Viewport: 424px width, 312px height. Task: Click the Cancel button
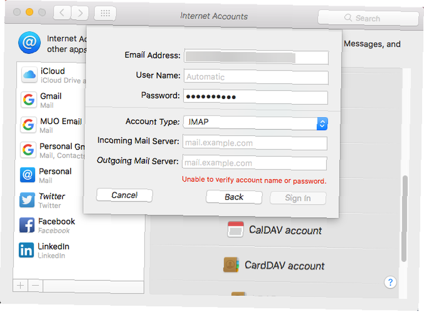tap(124, 195)
